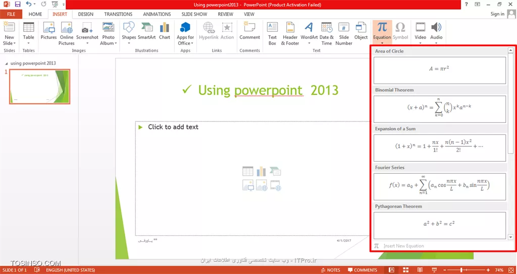Insert an Object

[x=360, y=31]
